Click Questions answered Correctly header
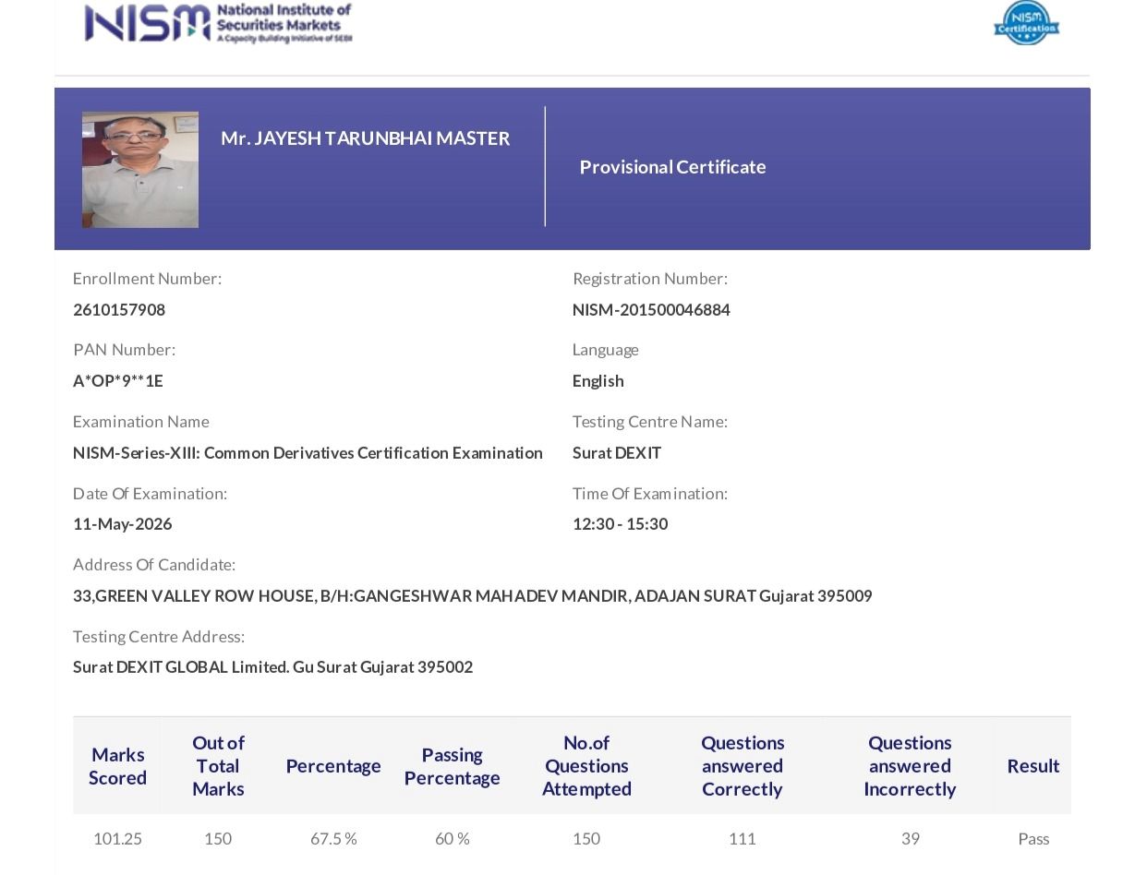Image resolution: width=1147 pixels, height=875 pixels. click(743, 766)
